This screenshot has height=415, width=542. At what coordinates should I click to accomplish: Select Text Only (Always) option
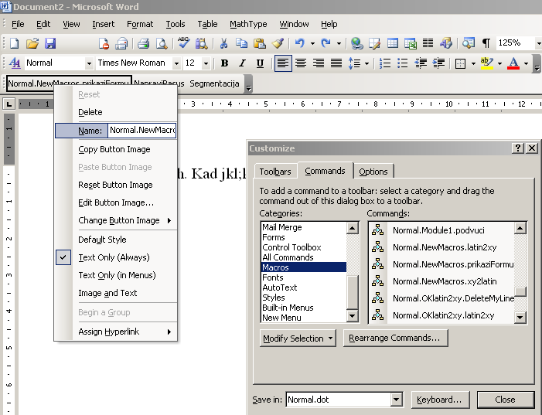pos(115,257)
